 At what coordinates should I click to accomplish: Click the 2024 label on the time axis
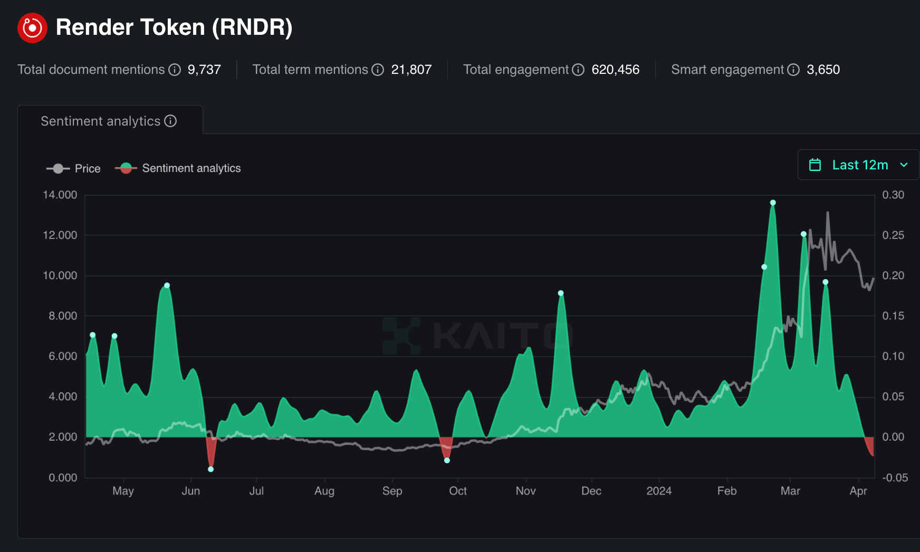[659, 491]
